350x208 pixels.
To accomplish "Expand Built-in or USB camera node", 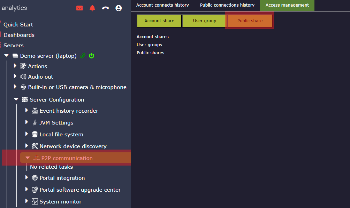I will 15,87.
